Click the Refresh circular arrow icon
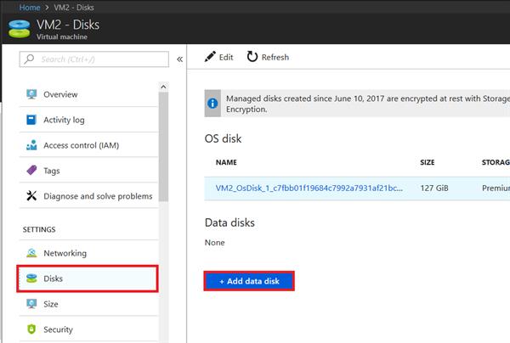510x343 pixels. point(252,57)
